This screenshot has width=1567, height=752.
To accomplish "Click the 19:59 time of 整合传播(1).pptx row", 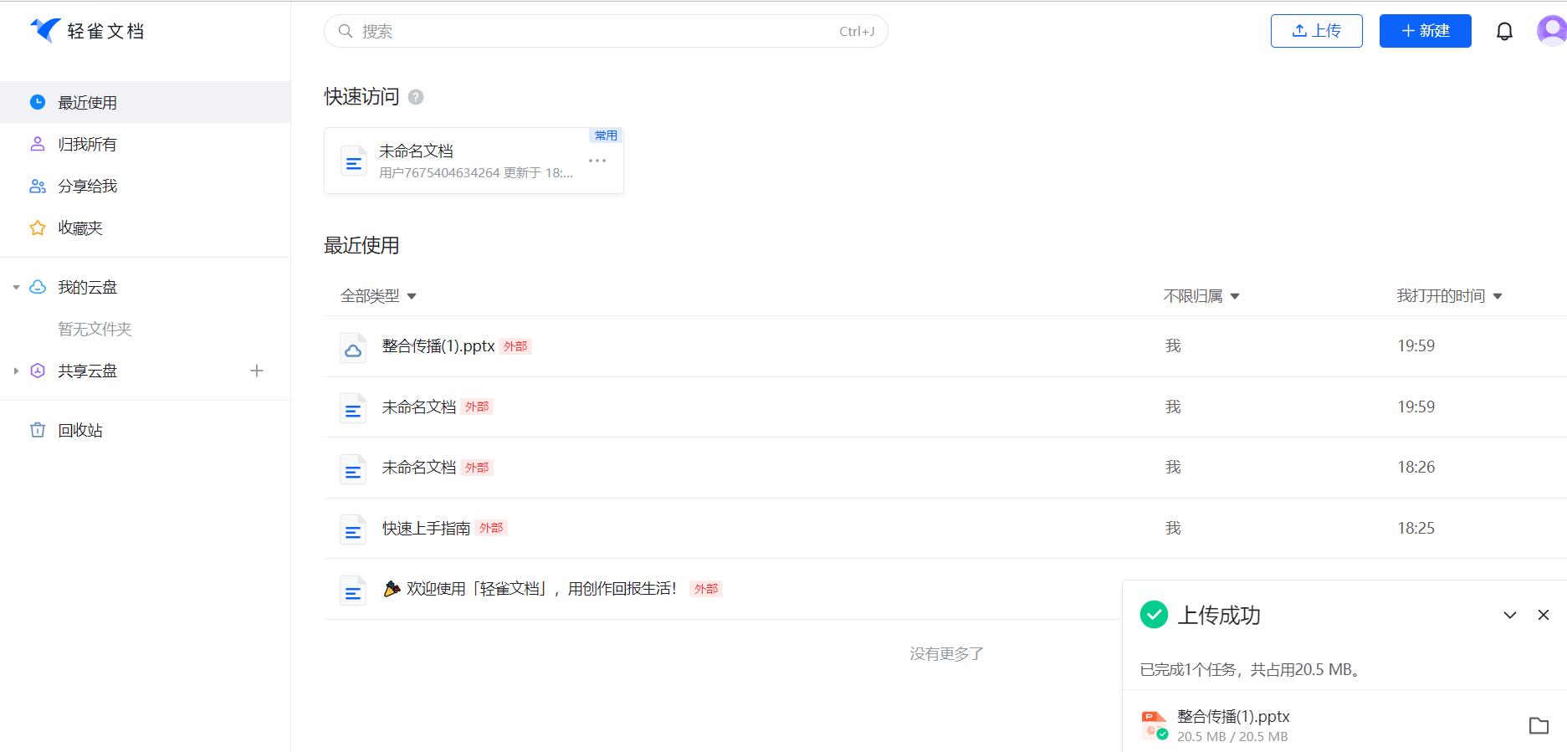I will pos(1416,346).
